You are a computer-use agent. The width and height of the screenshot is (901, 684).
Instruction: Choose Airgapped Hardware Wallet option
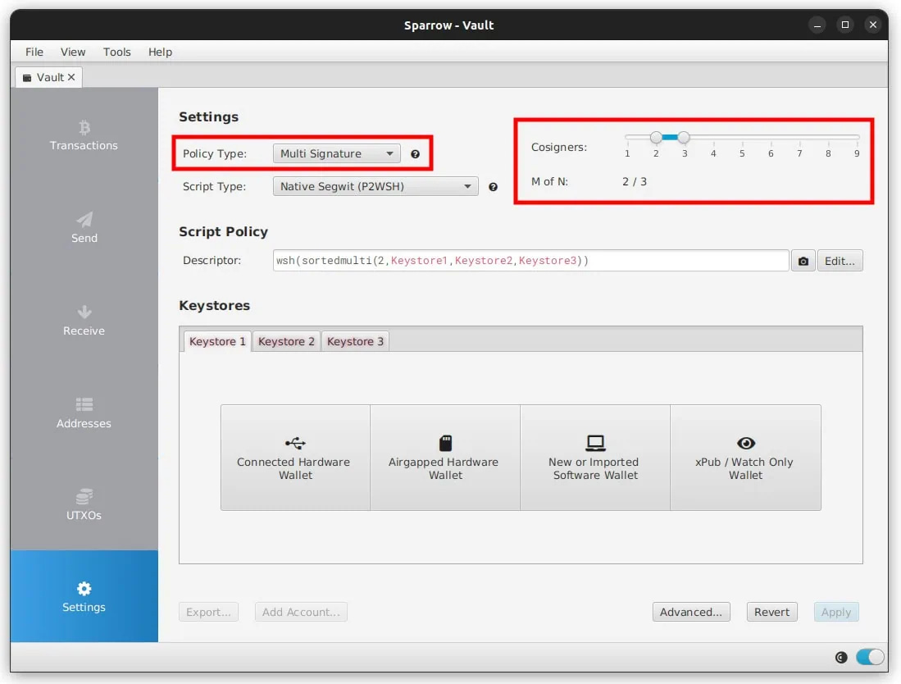[x=445, y=458]
